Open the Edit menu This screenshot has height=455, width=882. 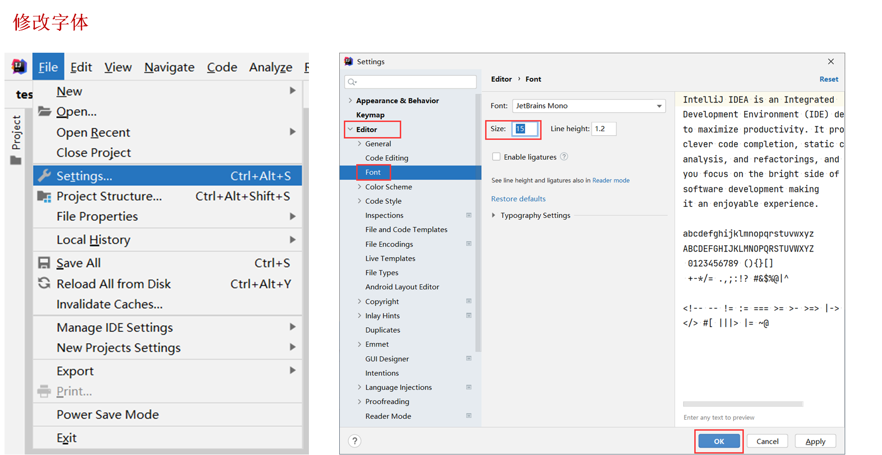(x=81, y=67)
